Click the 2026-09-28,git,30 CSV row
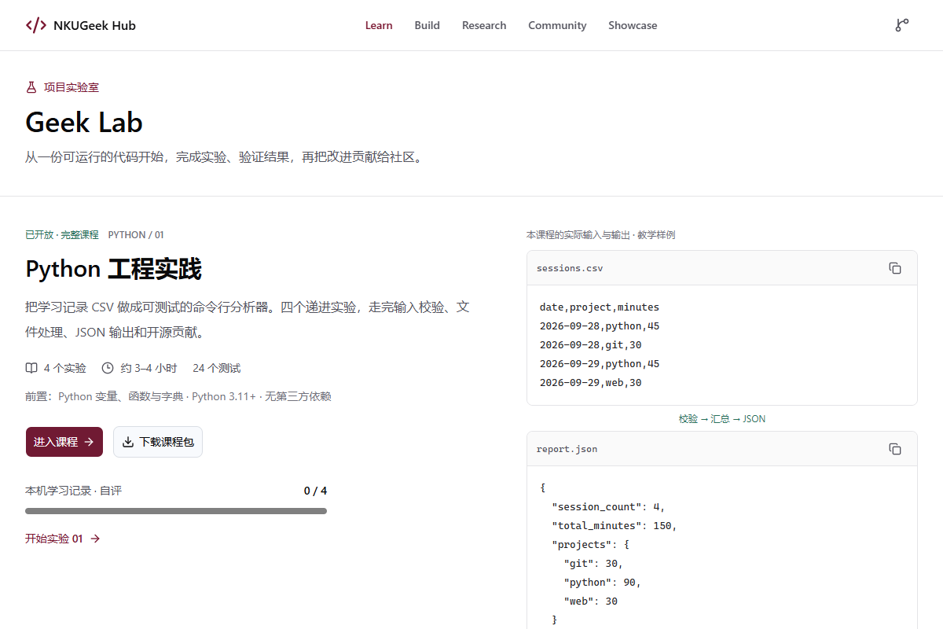 tap(591, 345)
